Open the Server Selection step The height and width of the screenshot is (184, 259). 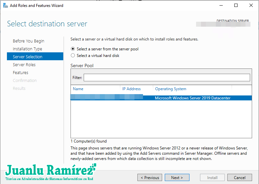point(27,57)
